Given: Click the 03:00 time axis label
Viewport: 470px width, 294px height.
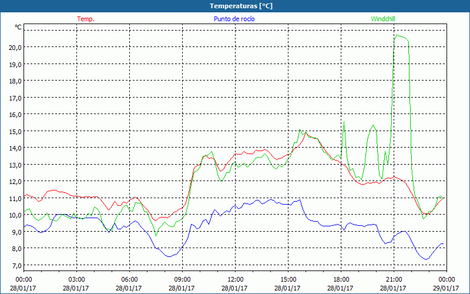Looking at the screenshot, I should coord(76,280).
